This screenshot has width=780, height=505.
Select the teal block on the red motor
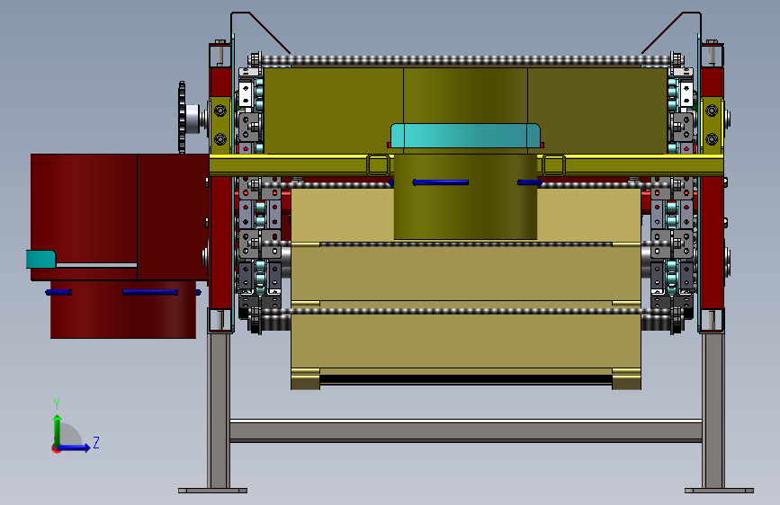[40, 259]
